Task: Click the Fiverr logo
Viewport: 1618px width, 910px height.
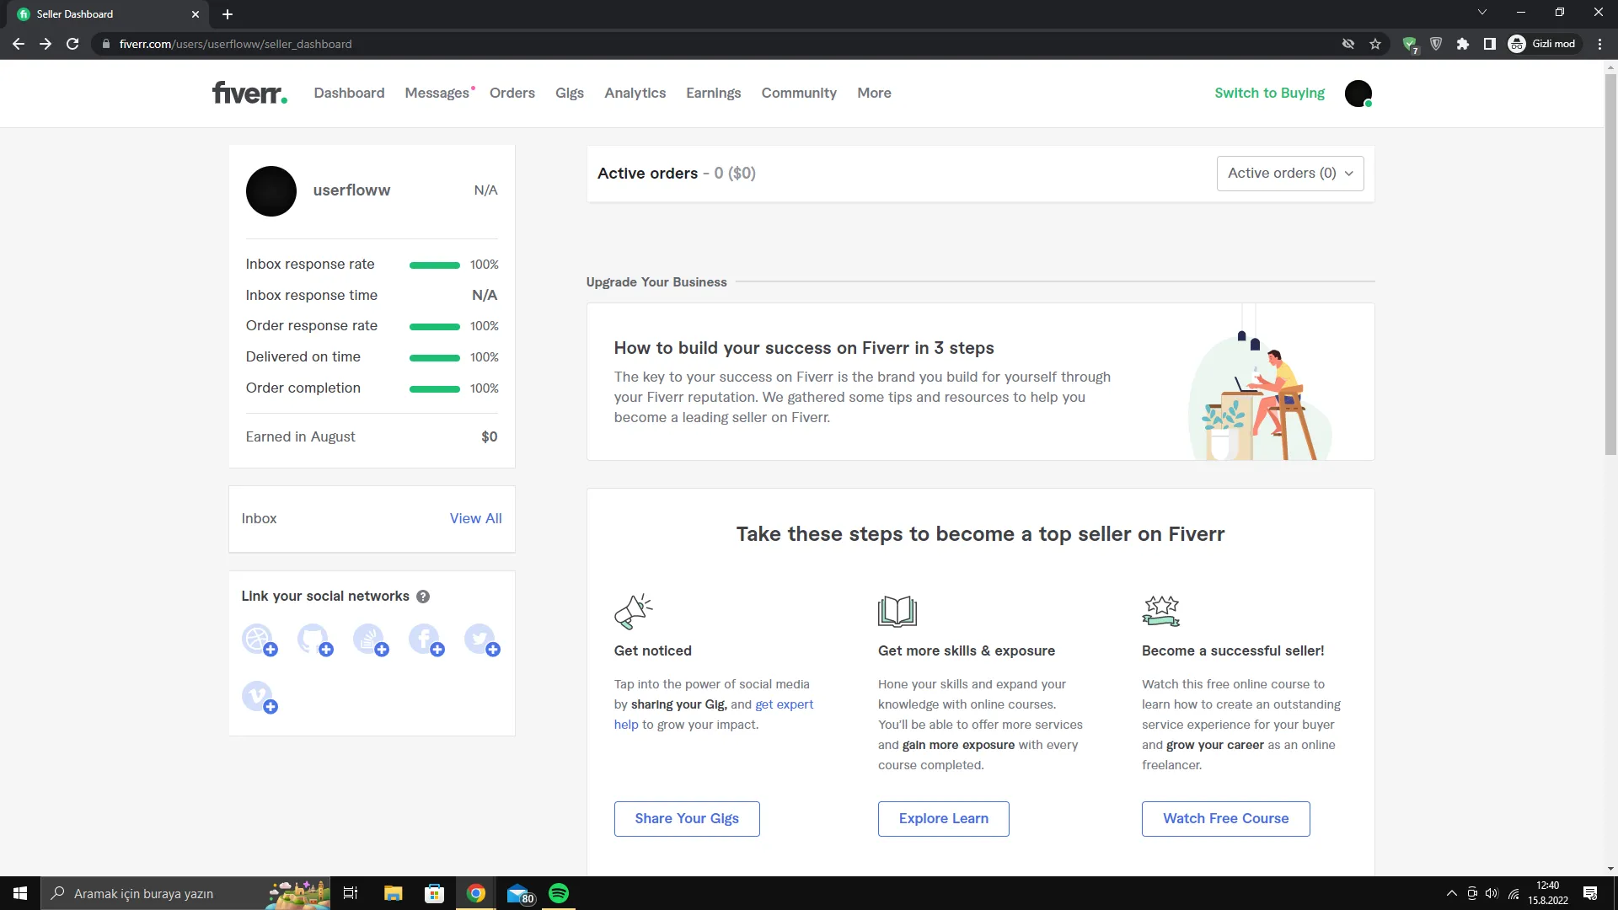Action: coord(249,93)
